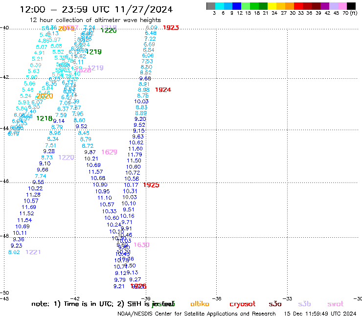362x318 pixels.
Task: Click the pink swatch in the color legend
Action: tap(342, 6)
